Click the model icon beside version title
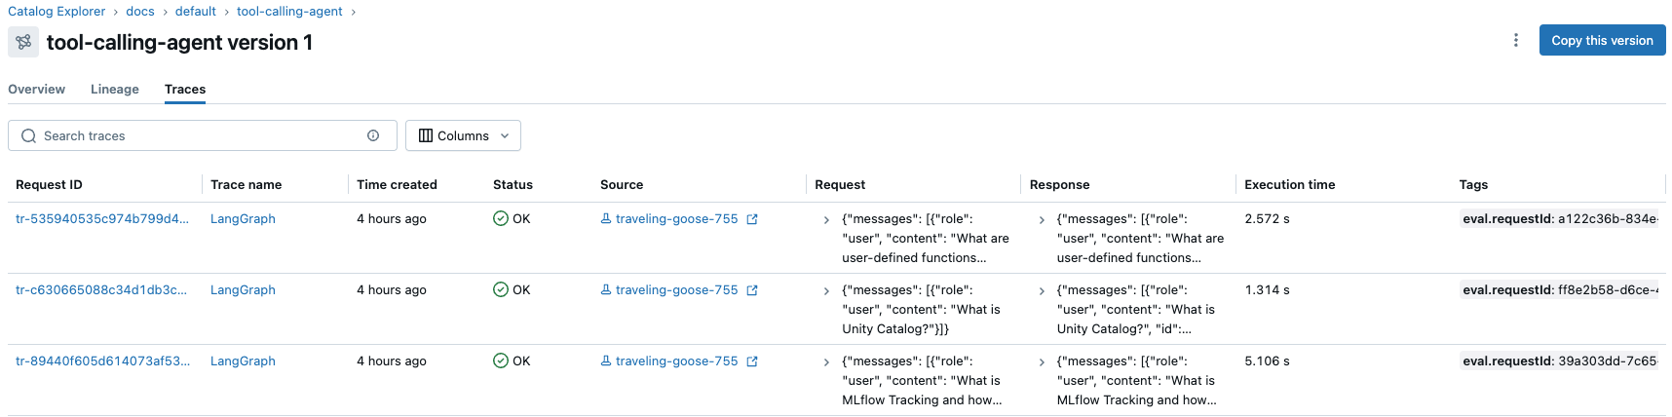 pyautogui.click(x=23, y=42)
